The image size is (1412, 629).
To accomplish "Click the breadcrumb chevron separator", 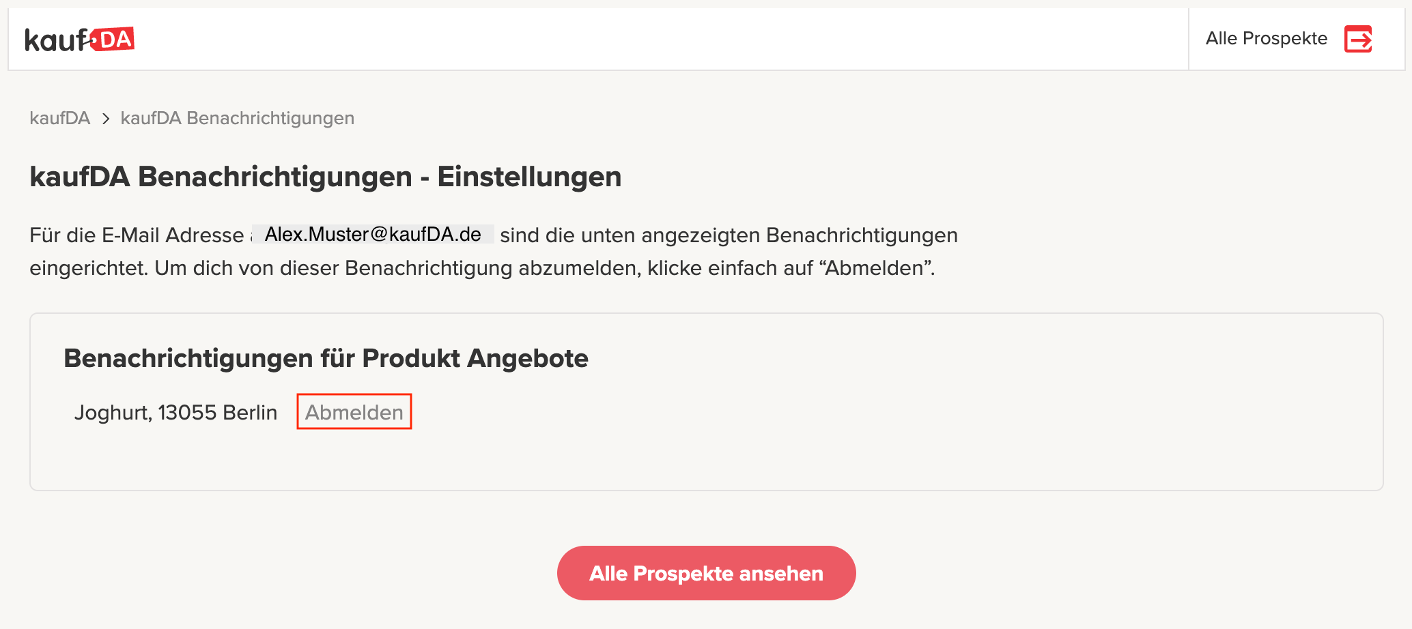I will [x=106, y=119].
